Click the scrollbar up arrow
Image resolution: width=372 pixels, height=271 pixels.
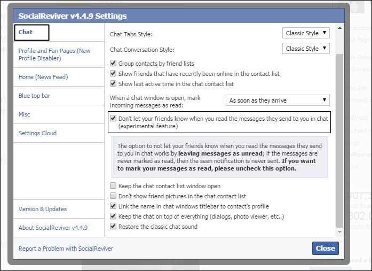[340, 28]
